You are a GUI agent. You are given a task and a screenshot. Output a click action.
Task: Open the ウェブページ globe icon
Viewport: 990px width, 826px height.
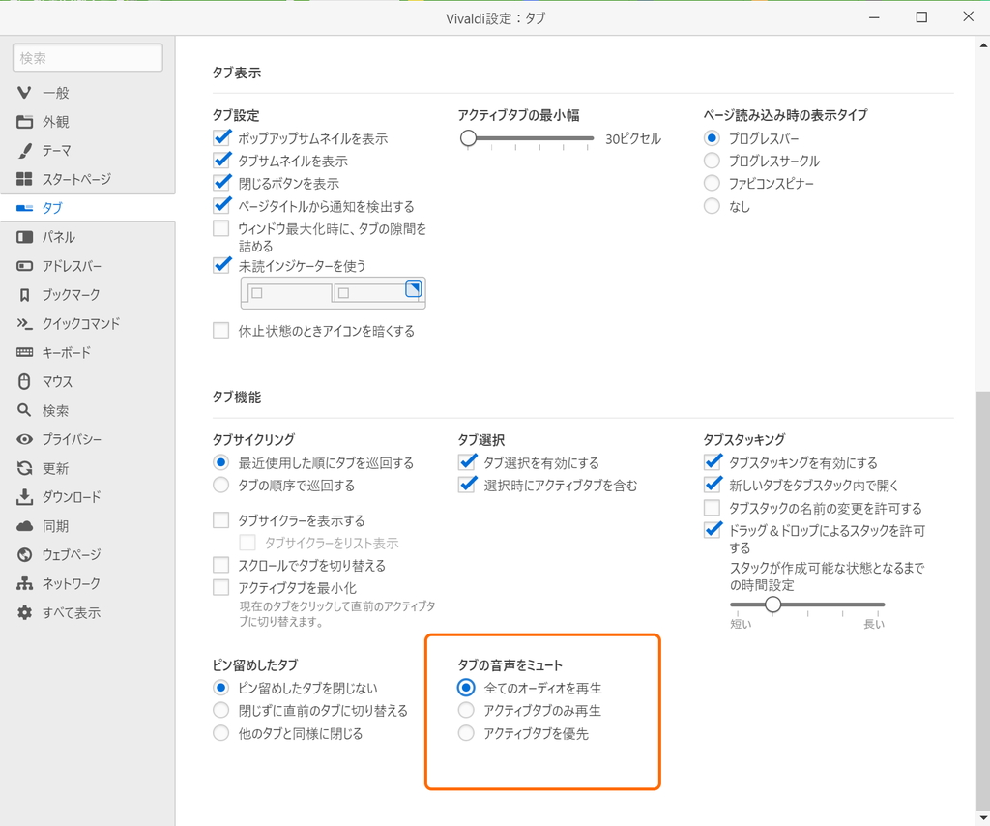(24, 554)
